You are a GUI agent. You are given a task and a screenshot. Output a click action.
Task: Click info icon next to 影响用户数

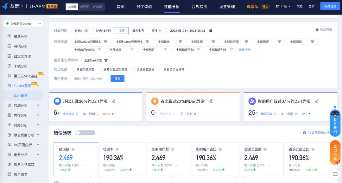tap(173, 149)
